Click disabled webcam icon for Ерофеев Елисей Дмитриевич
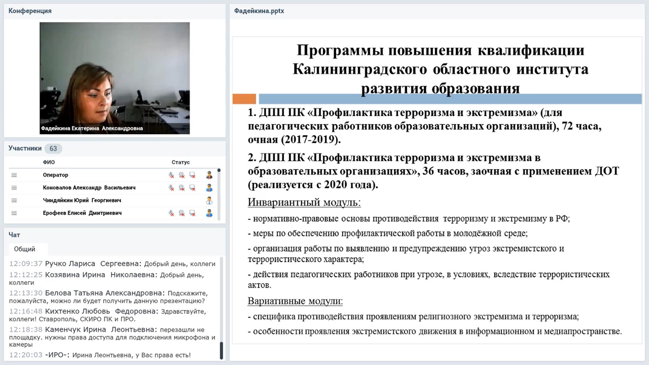The image size is (649, 365). click(x=182, y=213)
